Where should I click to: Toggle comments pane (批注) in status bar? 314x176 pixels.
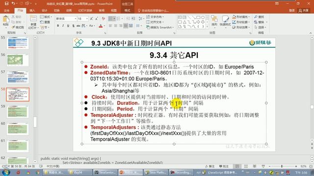pos(224,166)
